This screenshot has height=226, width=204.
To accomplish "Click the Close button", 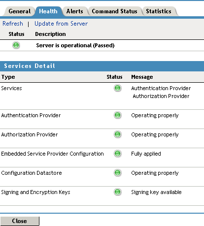I will pos(20,221).
